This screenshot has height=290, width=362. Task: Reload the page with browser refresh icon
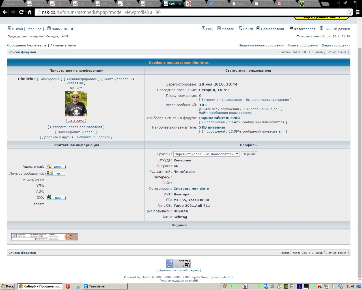point(21,12)
